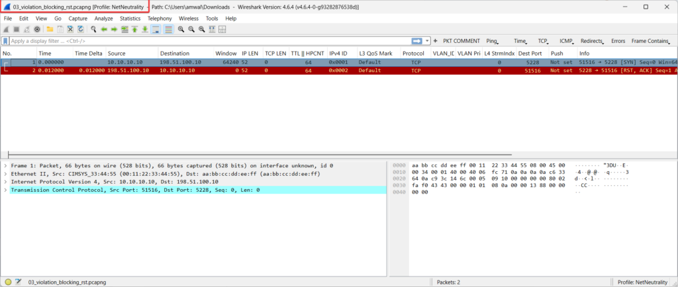
Task: Click the zoom in toolbar icon
Action: pyautogui.click(x=181, y=30)
